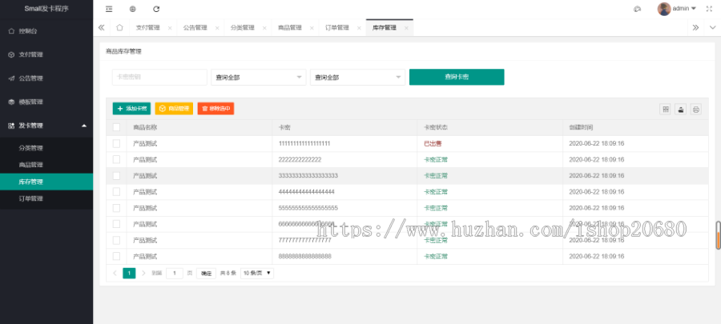This screenshot has height=324, width=721.
Task: Switch to the 支付管理 tab
Action: (x=148, y=27)
